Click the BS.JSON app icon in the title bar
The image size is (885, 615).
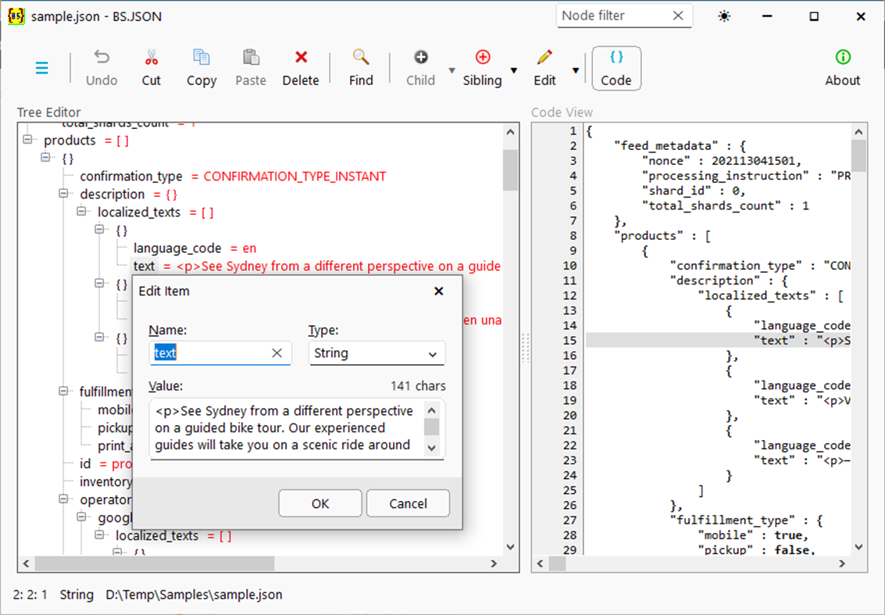click(16, 16)
